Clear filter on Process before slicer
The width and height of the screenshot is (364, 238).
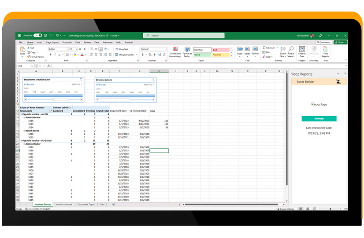pos(153,80)
